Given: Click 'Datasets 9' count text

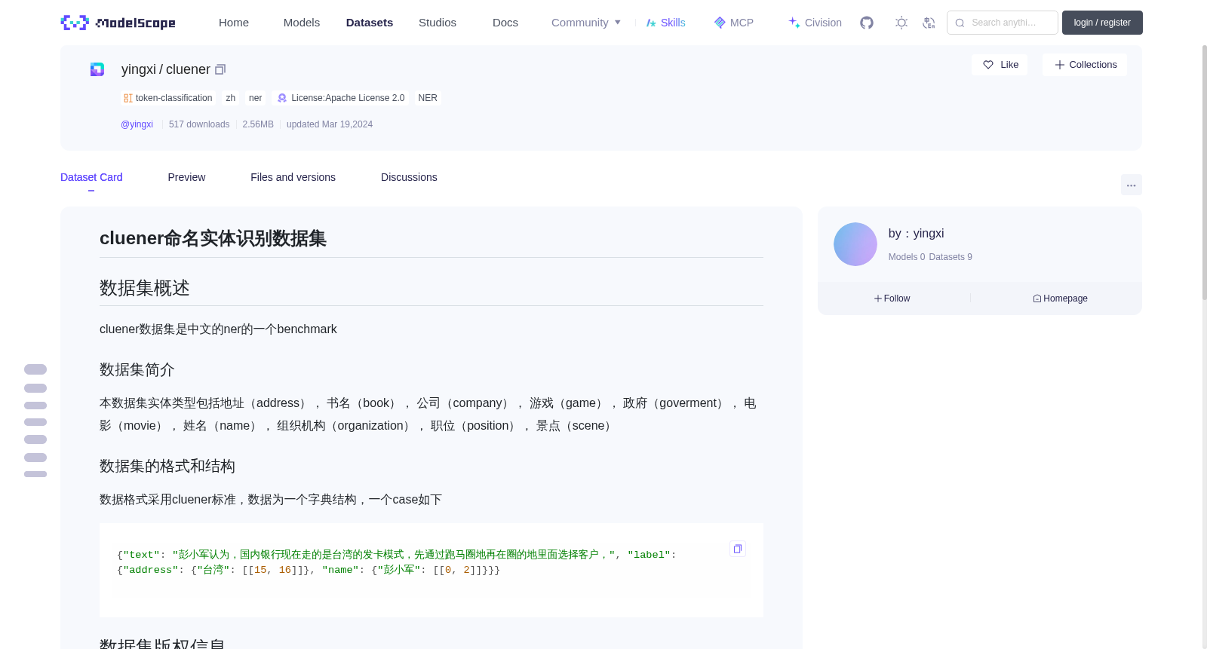Looking at the screenshot, I should point(951,257).
